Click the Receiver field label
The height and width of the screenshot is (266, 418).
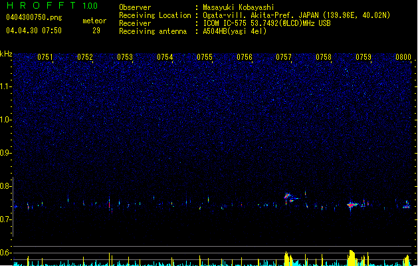(x=135, y=23)
